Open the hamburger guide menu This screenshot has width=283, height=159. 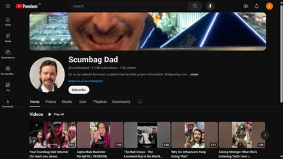click(x=8, y=6)
